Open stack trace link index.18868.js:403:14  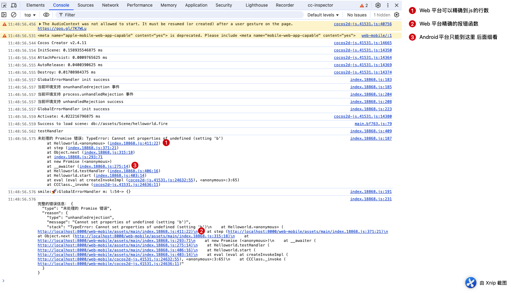click(120, 176)
